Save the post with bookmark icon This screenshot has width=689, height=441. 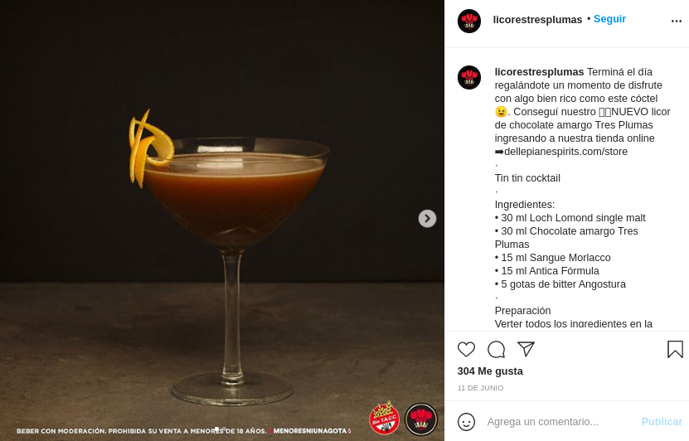pyautogui.click(x=675, y=350)
